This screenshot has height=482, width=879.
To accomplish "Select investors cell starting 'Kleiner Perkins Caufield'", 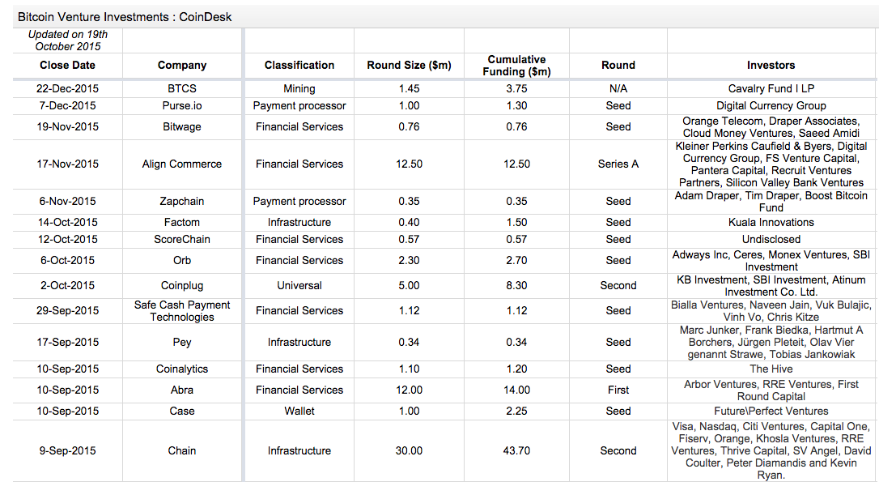I will [x=771, y=164].
